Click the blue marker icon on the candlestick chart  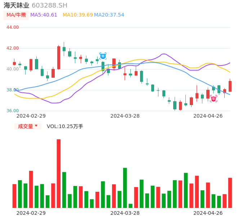[x=103, y=56]
